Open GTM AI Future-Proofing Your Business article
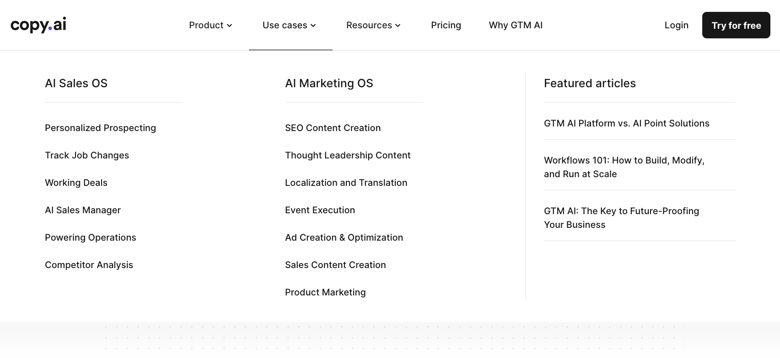 tap(621, 218)
